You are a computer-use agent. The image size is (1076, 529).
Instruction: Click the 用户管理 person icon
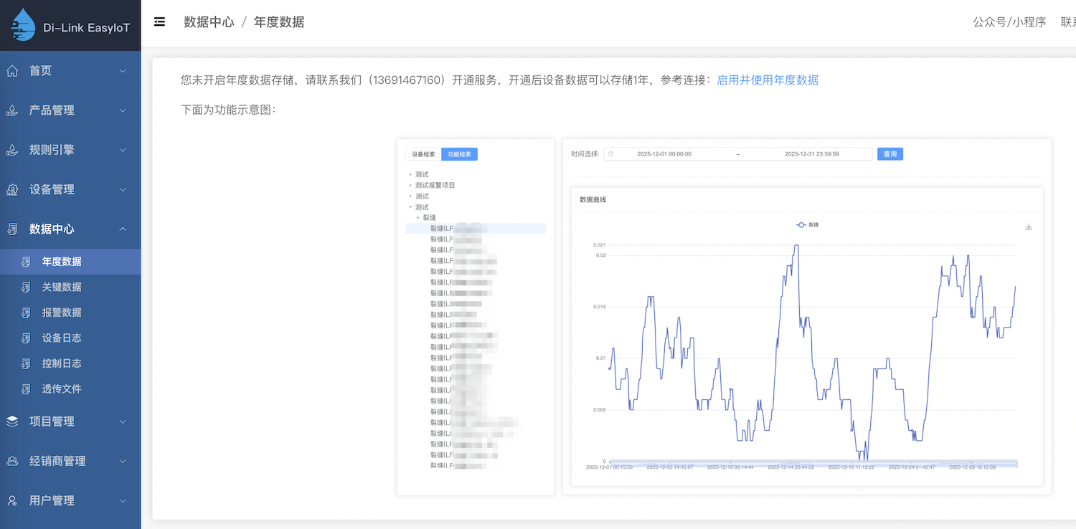click(12, 500)
